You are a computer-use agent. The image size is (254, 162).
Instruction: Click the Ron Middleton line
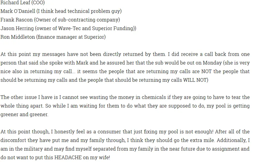click(x=53, y=37)
